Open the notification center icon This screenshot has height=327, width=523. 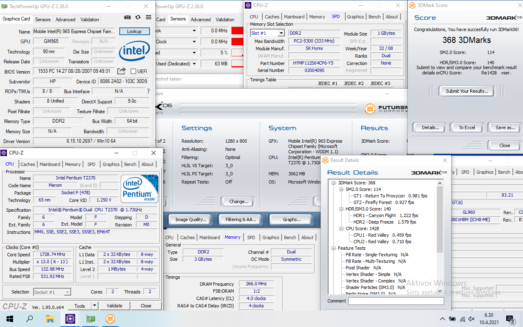510,319
